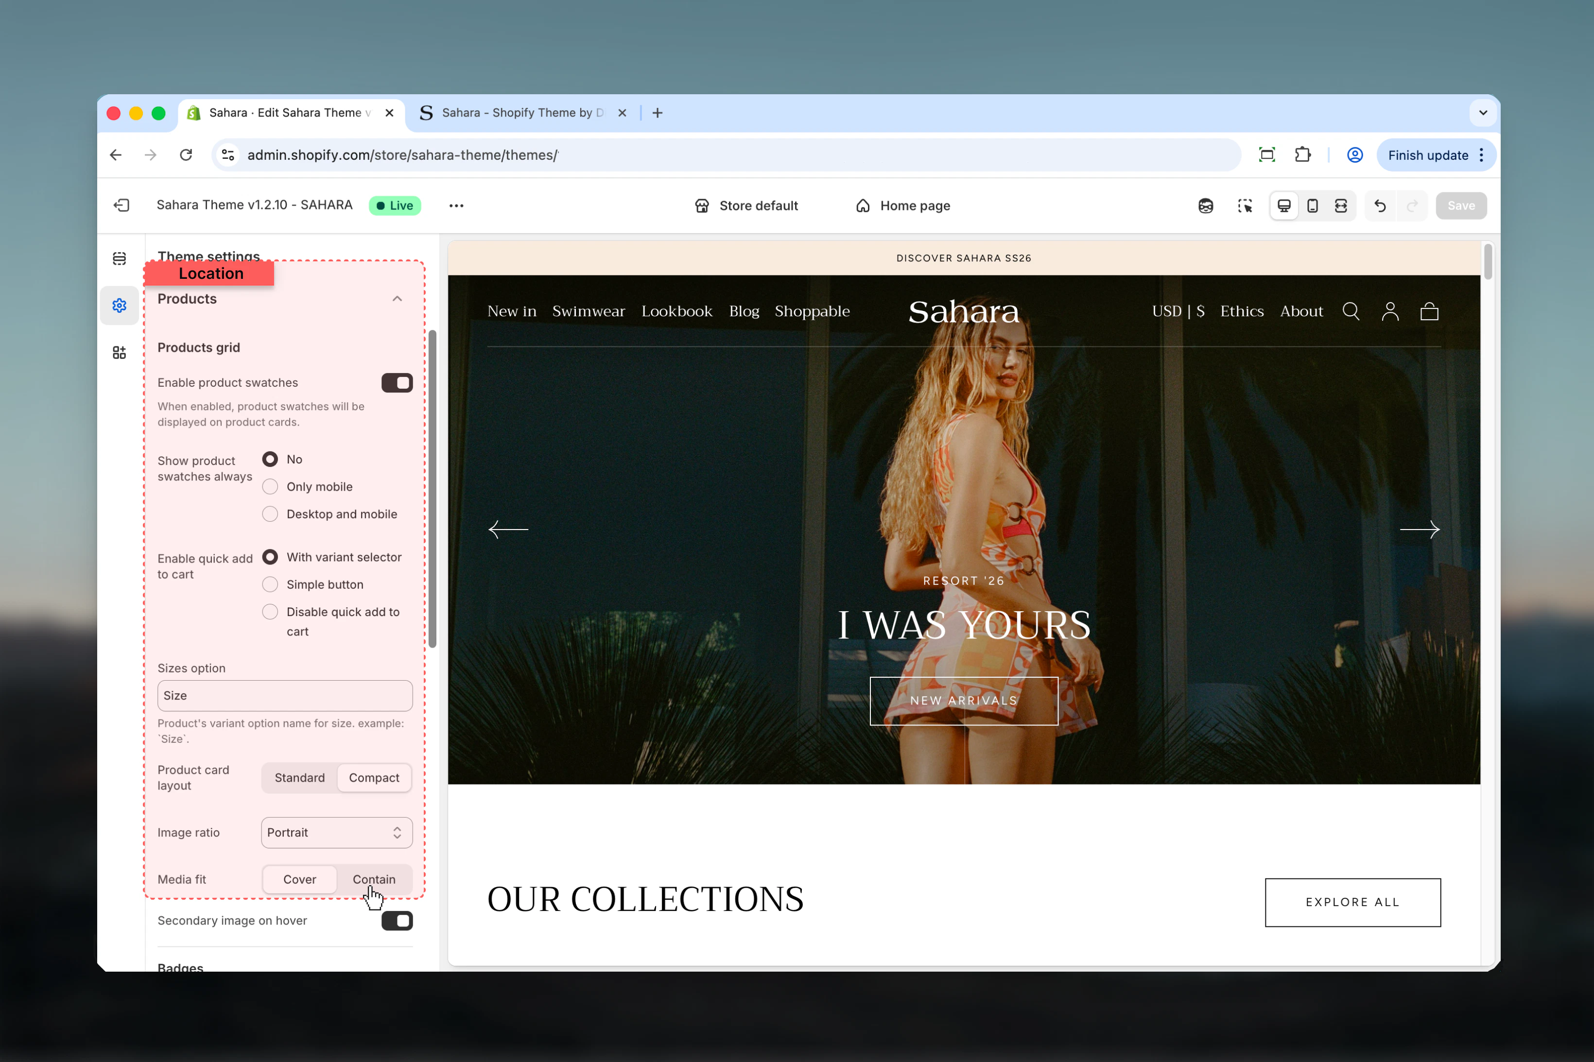Open Swimwear menu item in store navigation
Screen dimensions: 1594x1062
point(589,311)
